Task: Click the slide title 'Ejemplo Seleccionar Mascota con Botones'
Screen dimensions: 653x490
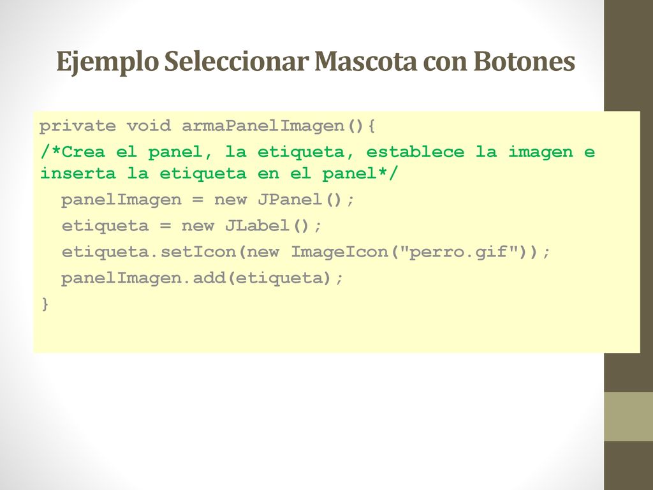Action: pyautogui.click(x=316, y=62)
